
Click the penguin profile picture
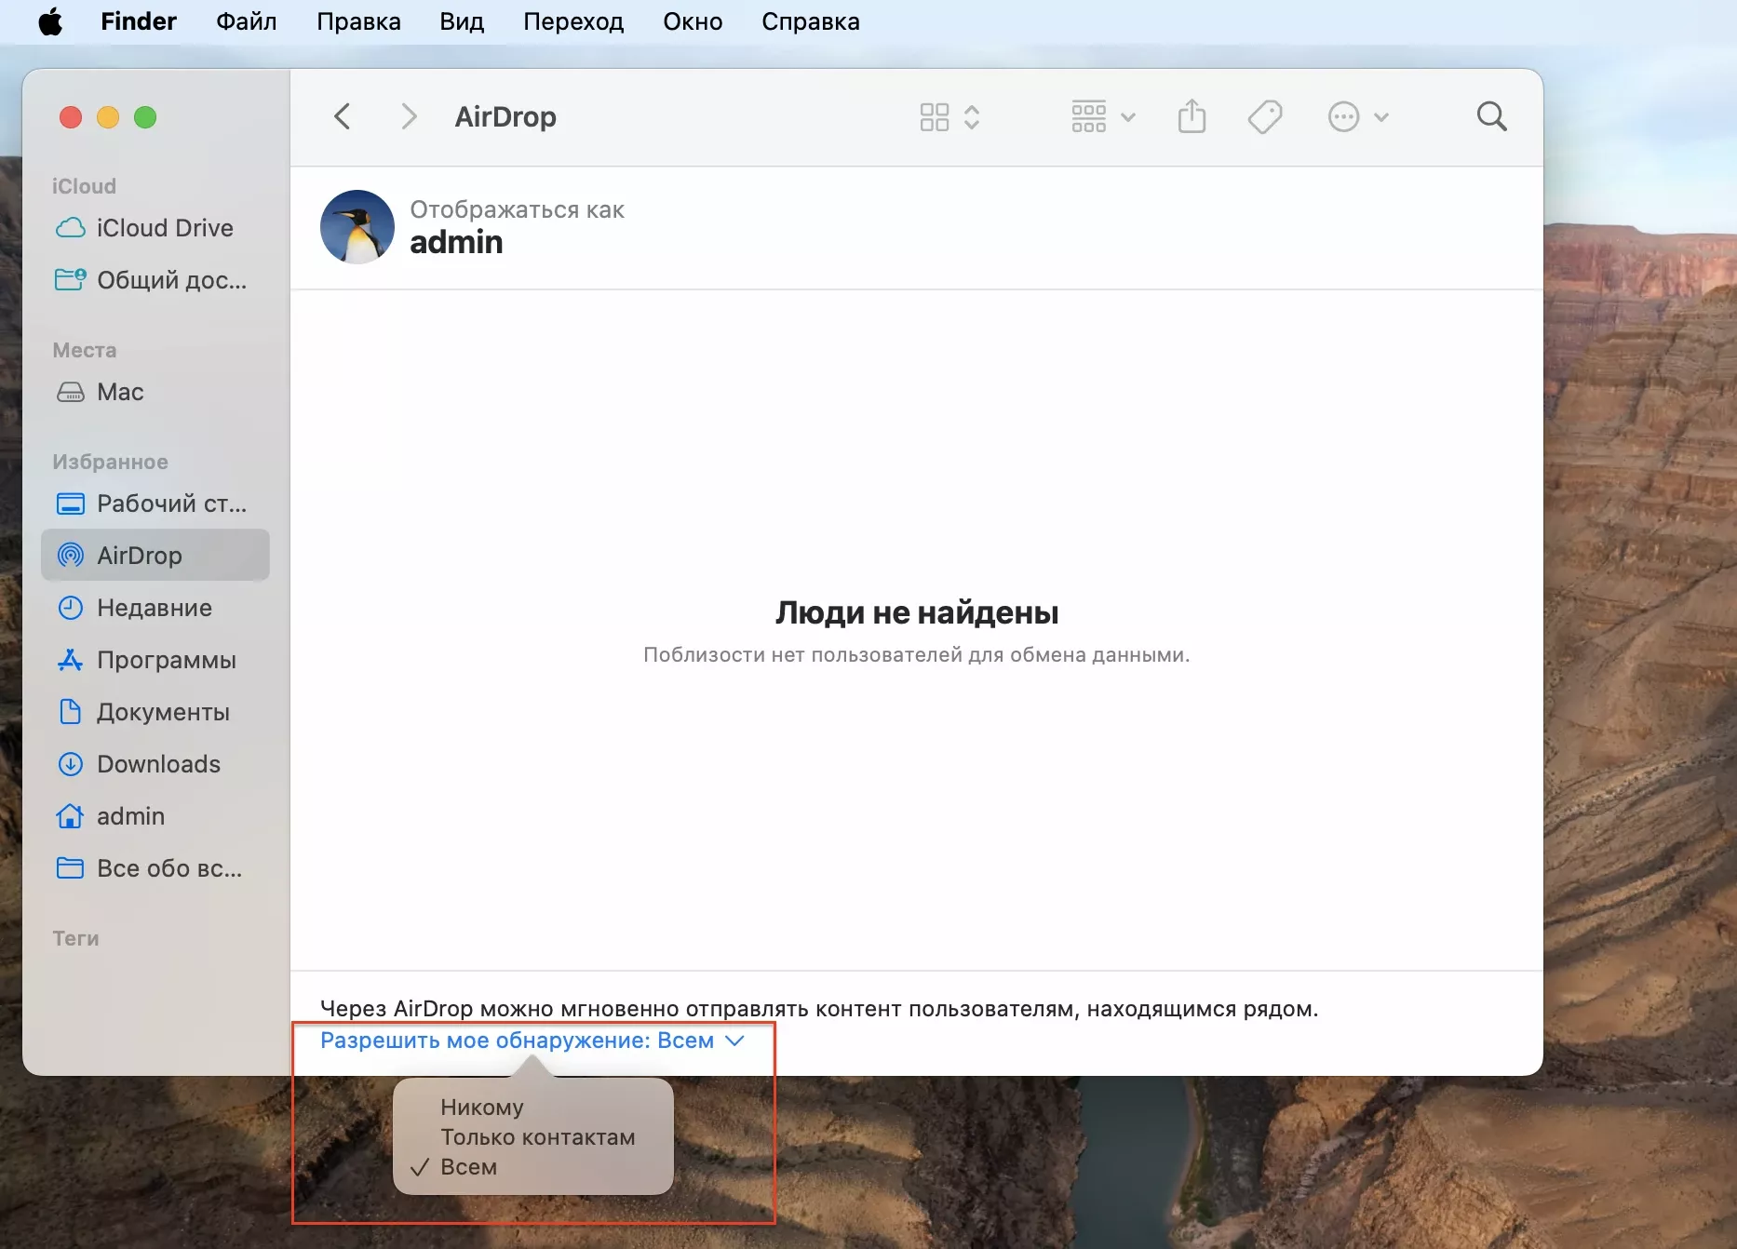coord(357,227)
